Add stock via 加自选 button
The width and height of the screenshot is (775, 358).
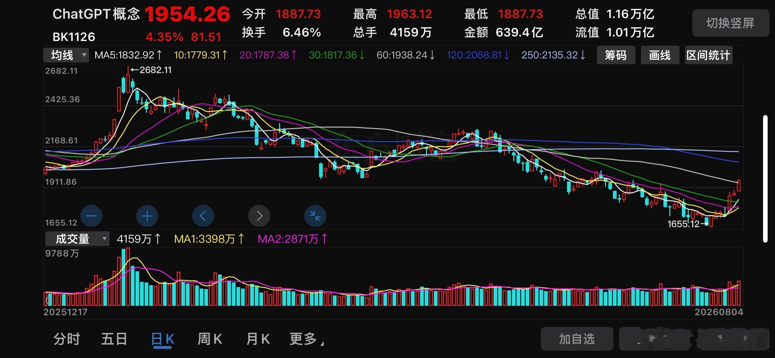(577, 339)
